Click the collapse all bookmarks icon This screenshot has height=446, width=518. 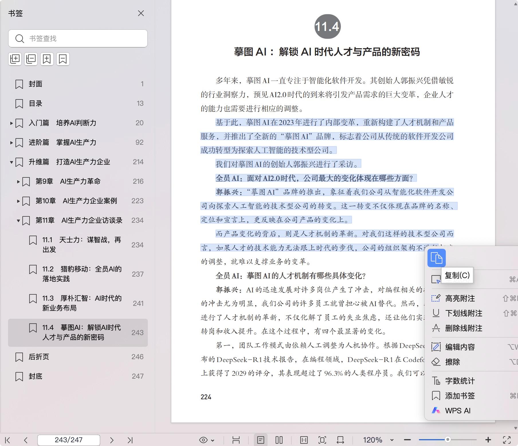[31, 59]
